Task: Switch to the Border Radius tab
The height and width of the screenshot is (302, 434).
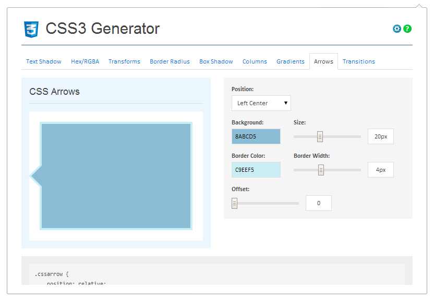Action: (x=170, y=61)
